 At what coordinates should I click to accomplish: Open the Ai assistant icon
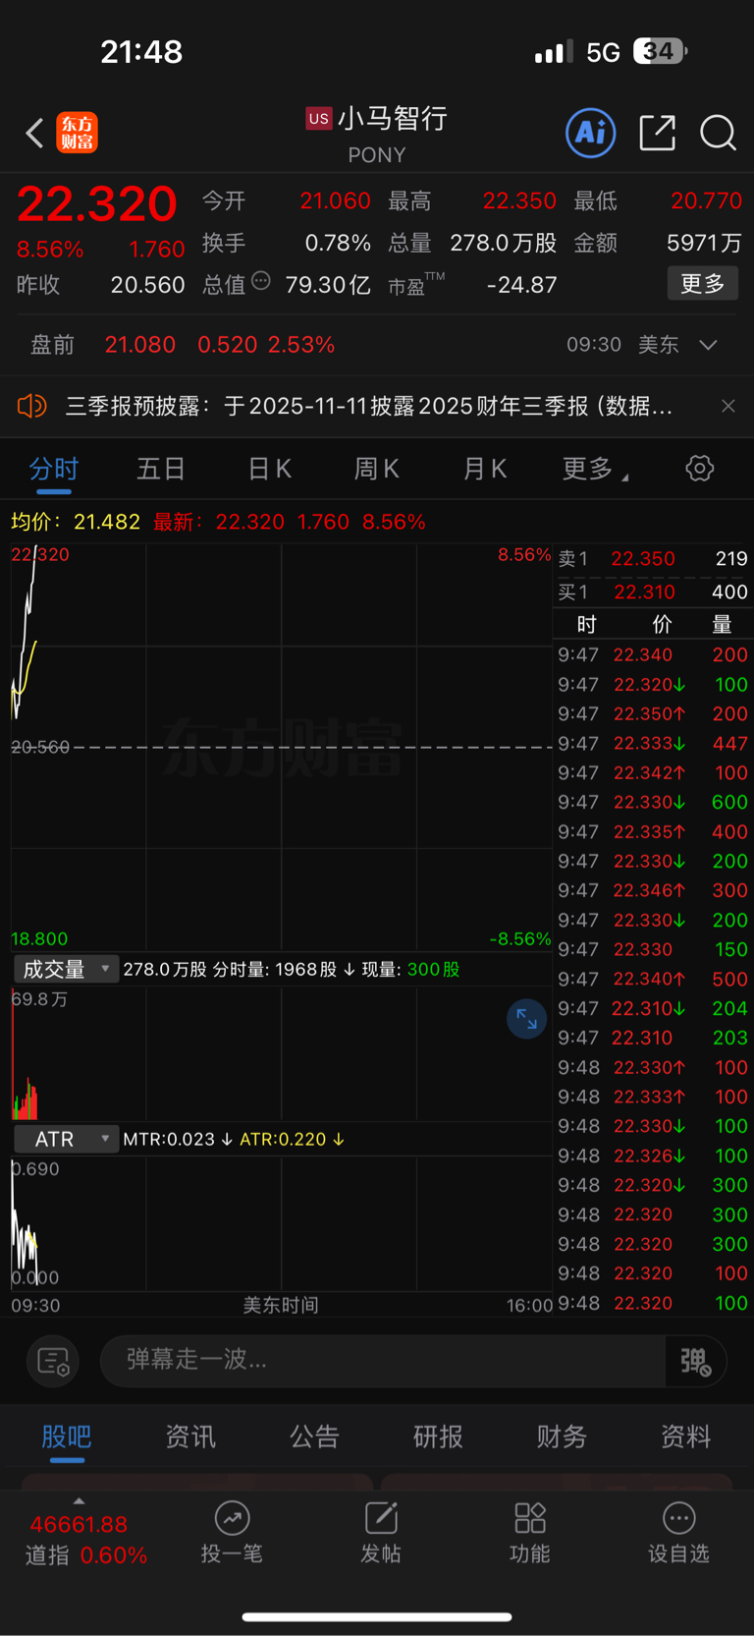point(591,133)
